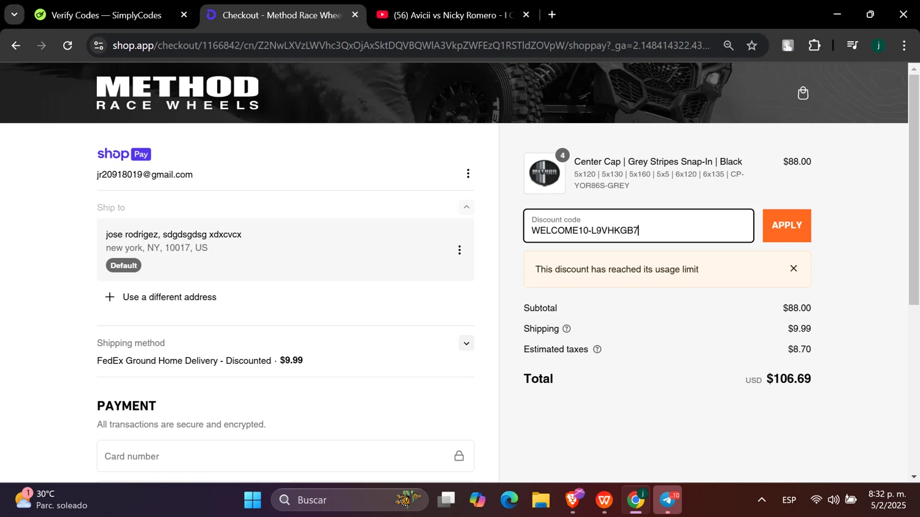The image size is (920, 517).
Task: Click the page vertical scrollbar
Action: 914,190
